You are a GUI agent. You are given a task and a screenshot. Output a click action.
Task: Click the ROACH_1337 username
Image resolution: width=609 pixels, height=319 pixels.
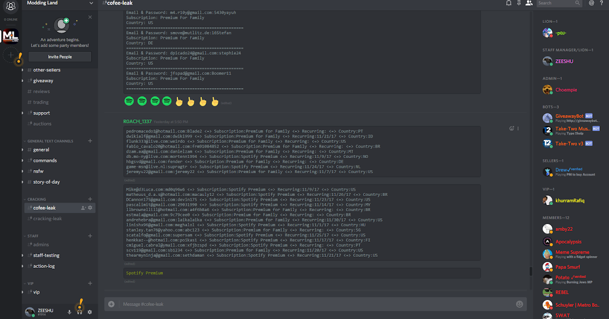pos(137,122)
